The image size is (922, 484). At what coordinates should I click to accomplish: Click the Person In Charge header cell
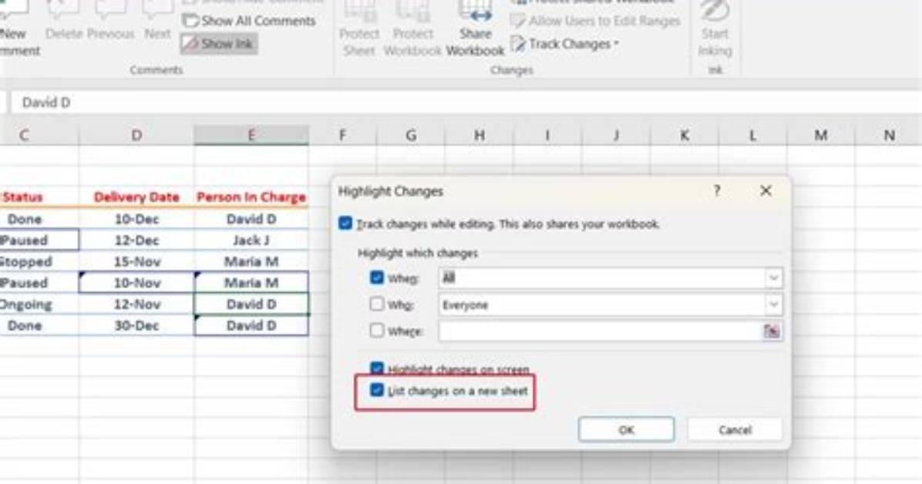click(x=251, y=197)
